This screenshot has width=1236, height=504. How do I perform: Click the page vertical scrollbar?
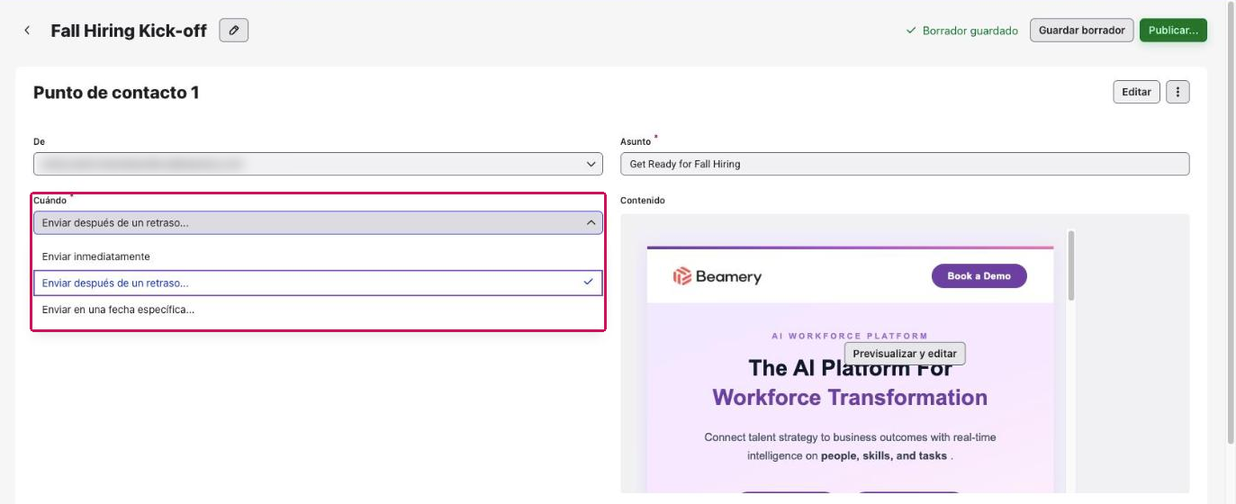tap(1231, 225)
